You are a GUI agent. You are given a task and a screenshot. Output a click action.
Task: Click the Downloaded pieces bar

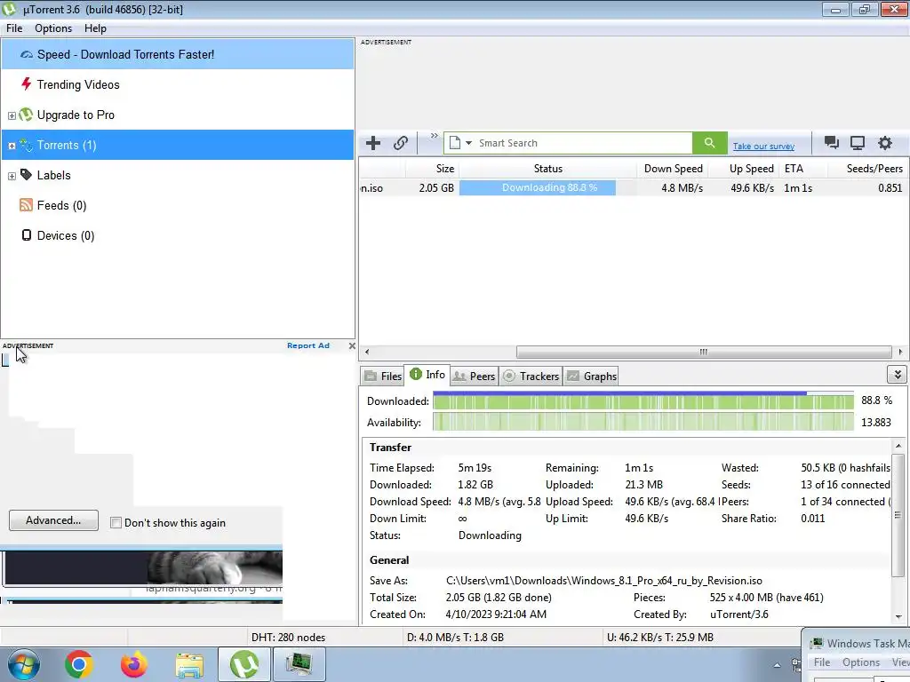coord(643,400)
